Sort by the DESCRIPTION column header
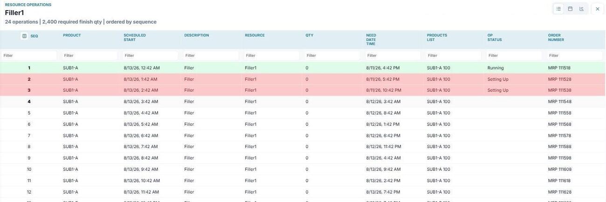The height and width of the screenshot is (202, 606). 196,35
